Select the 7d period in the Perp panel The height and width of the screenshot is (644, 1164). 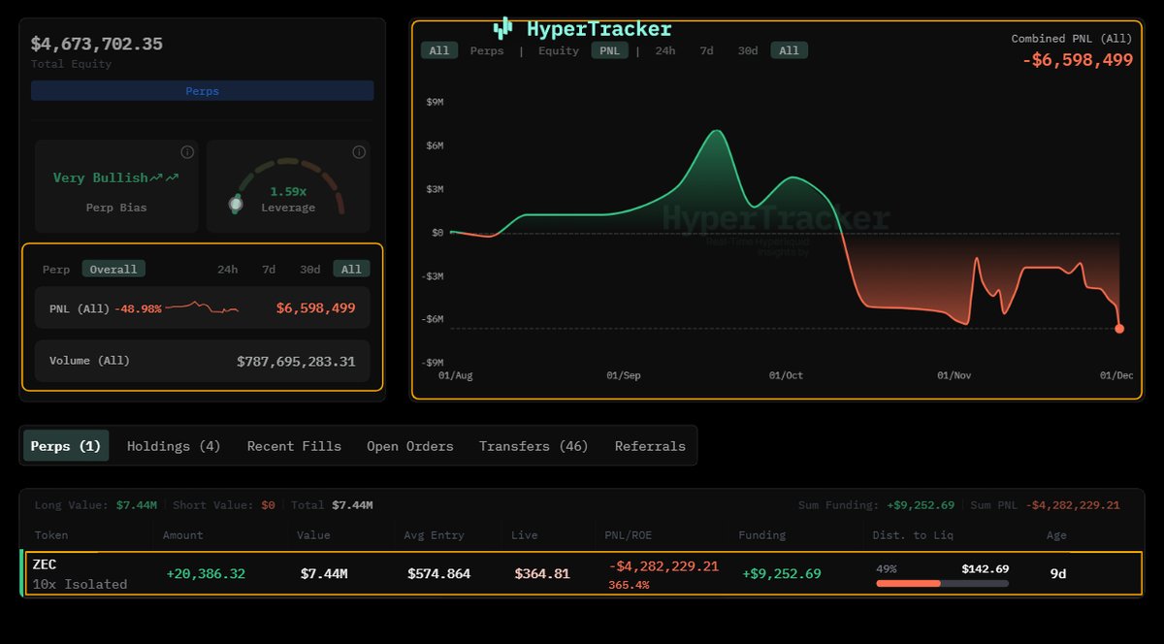tap(269, 270)
